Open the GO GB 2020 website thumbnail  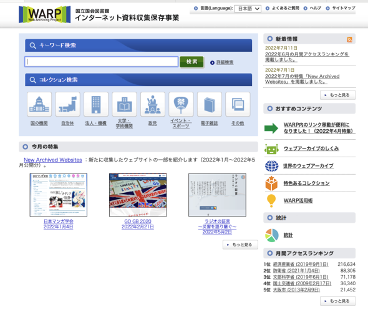point(138,195)
